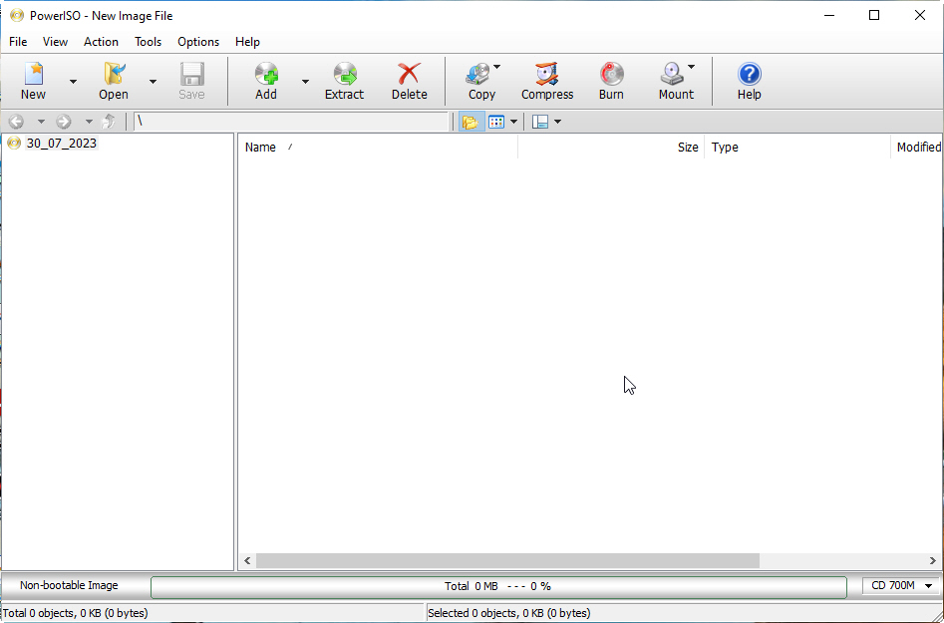The height and width of the screenshot is (623, 944).
Task: Click the Total 0 MB capacity bar
Action: click(498, 586)
